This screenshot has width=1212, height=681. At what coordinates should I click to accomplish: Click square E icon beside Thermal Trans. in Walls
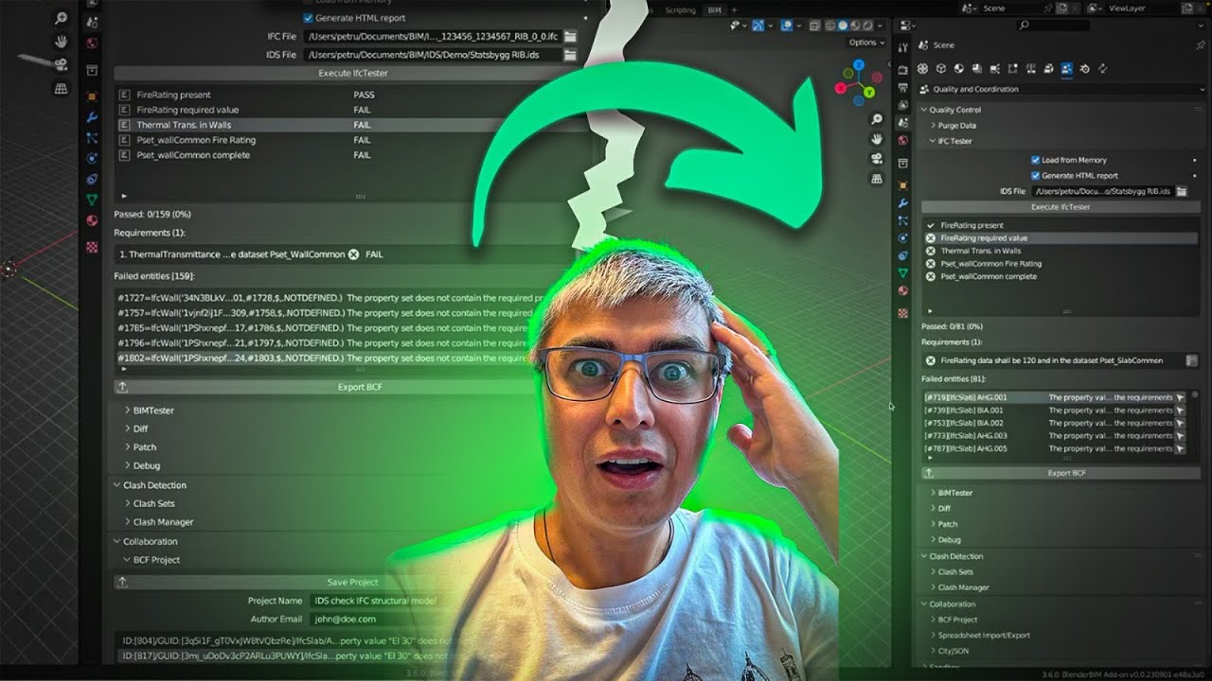tap(124, 125)
